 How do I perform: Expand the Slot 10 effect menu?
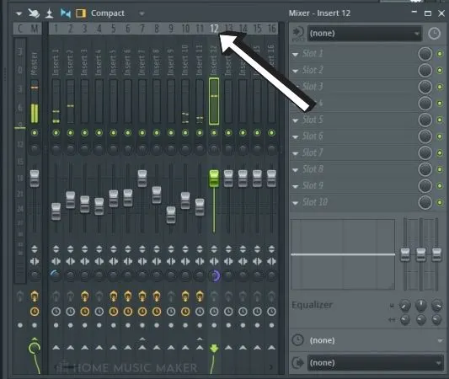click(x=295, y=203)
